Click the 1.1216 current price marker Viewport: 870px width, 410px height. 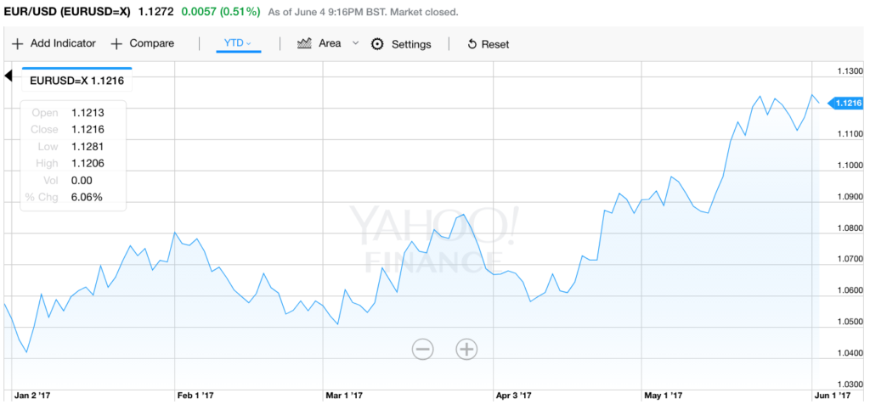pos(845,103)
